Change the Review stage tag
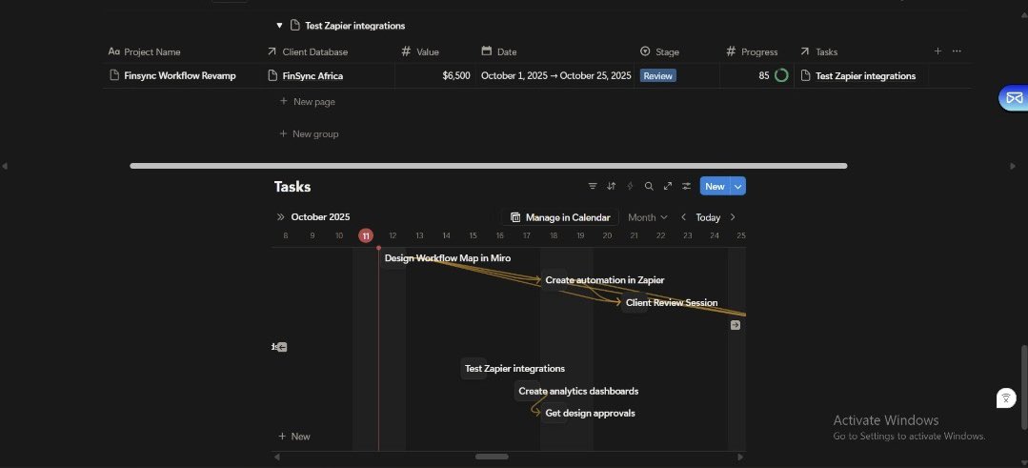Image resolution: width=1028 pixels, height=468 pixels. [x=657, y=75]
